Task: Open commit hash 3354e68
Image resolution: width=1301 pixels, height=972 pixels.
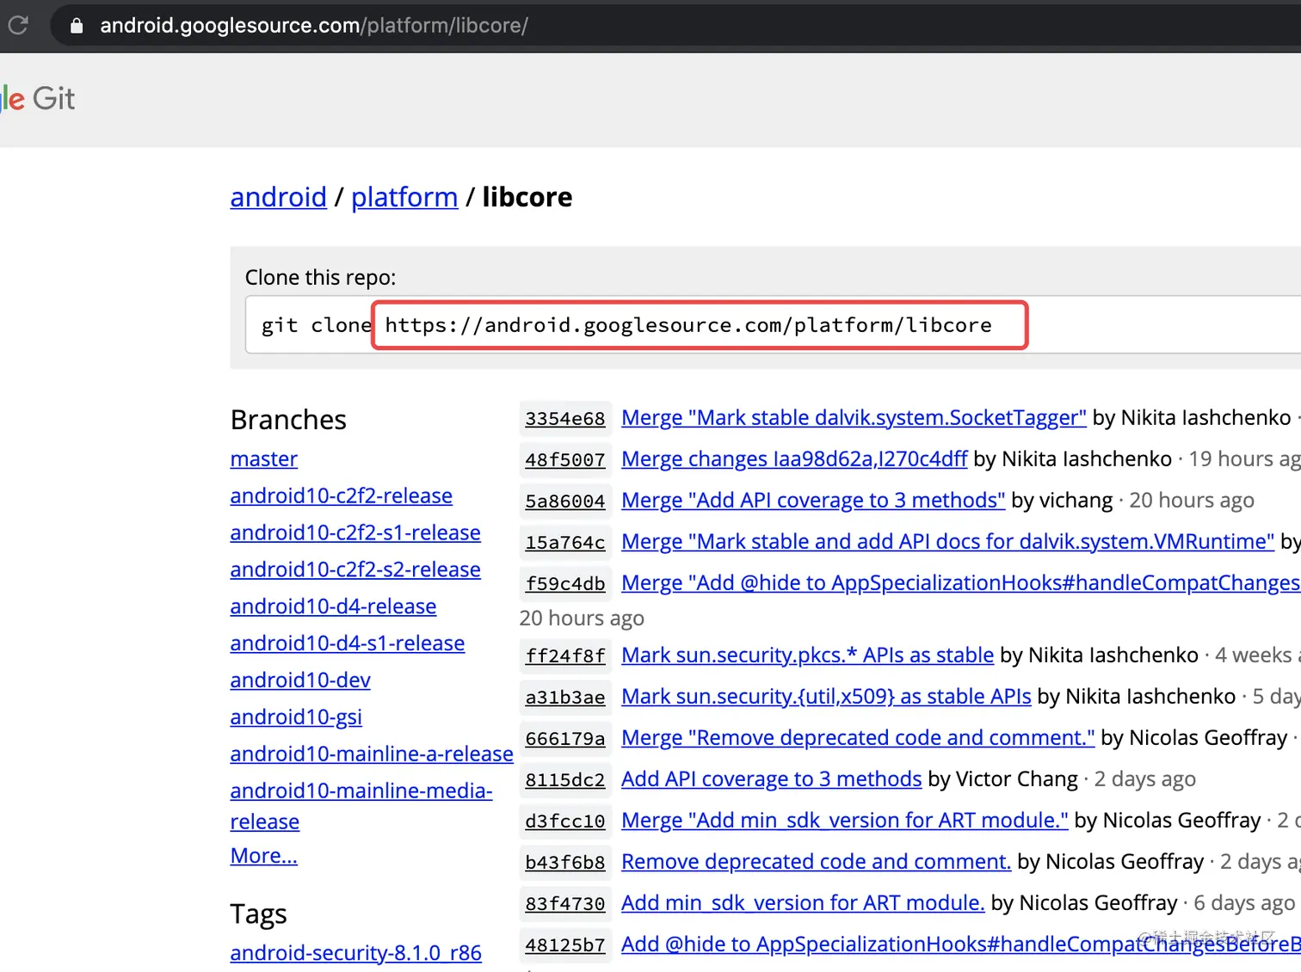Action: click(x=565, y=419)
